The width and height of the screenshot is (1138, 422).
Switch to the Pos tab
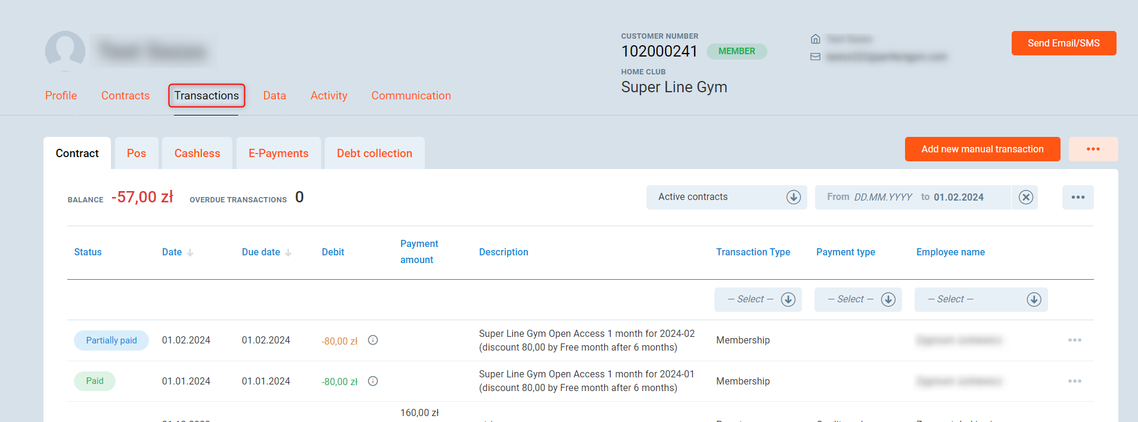tap(136, 154)
